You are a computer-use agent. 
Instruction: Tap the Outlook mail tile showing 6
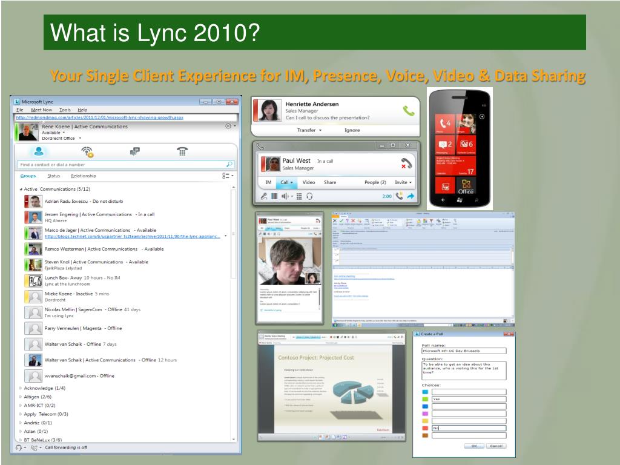pos(466,145)
